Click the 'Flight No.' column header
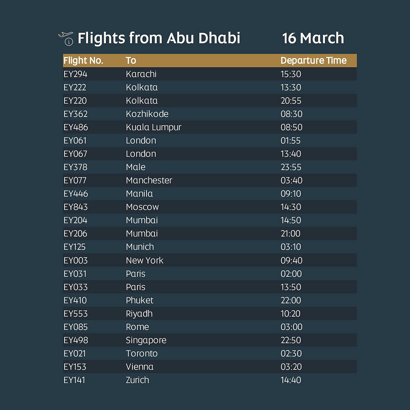The image size is (410, 410). (x=83, y=60)
